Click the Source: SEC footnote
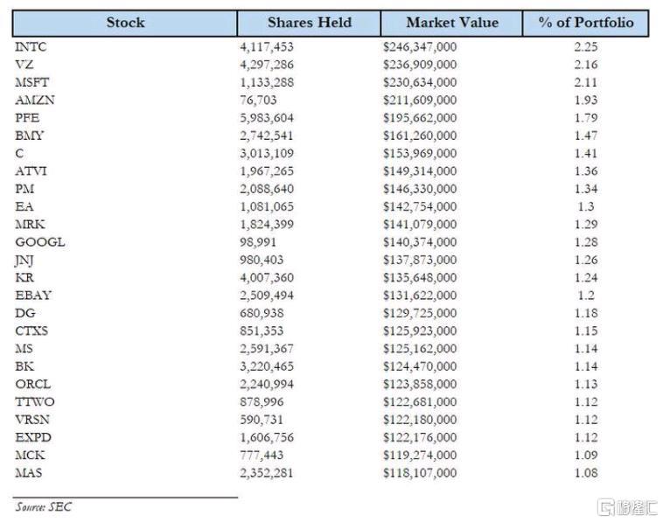 click(x=44, y=507)
